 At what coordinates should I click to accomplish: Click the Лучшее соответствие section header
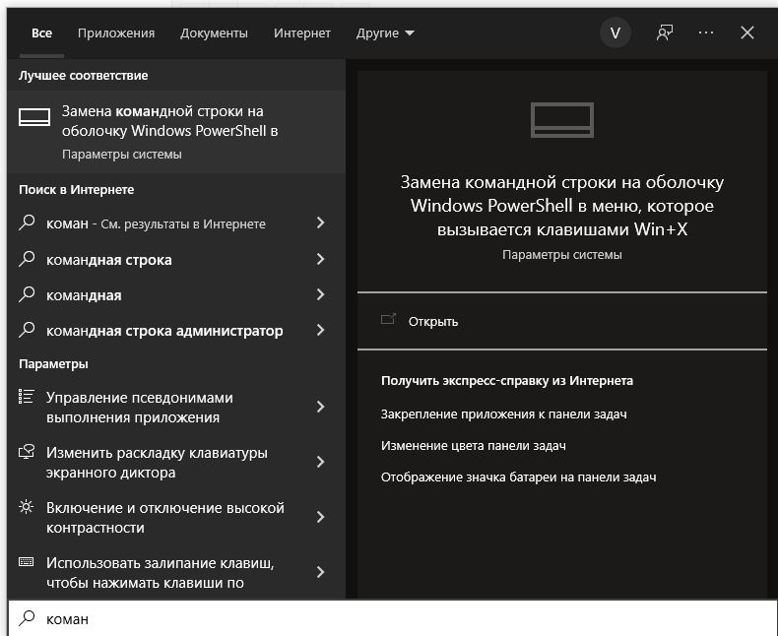(x=84, y=76)
